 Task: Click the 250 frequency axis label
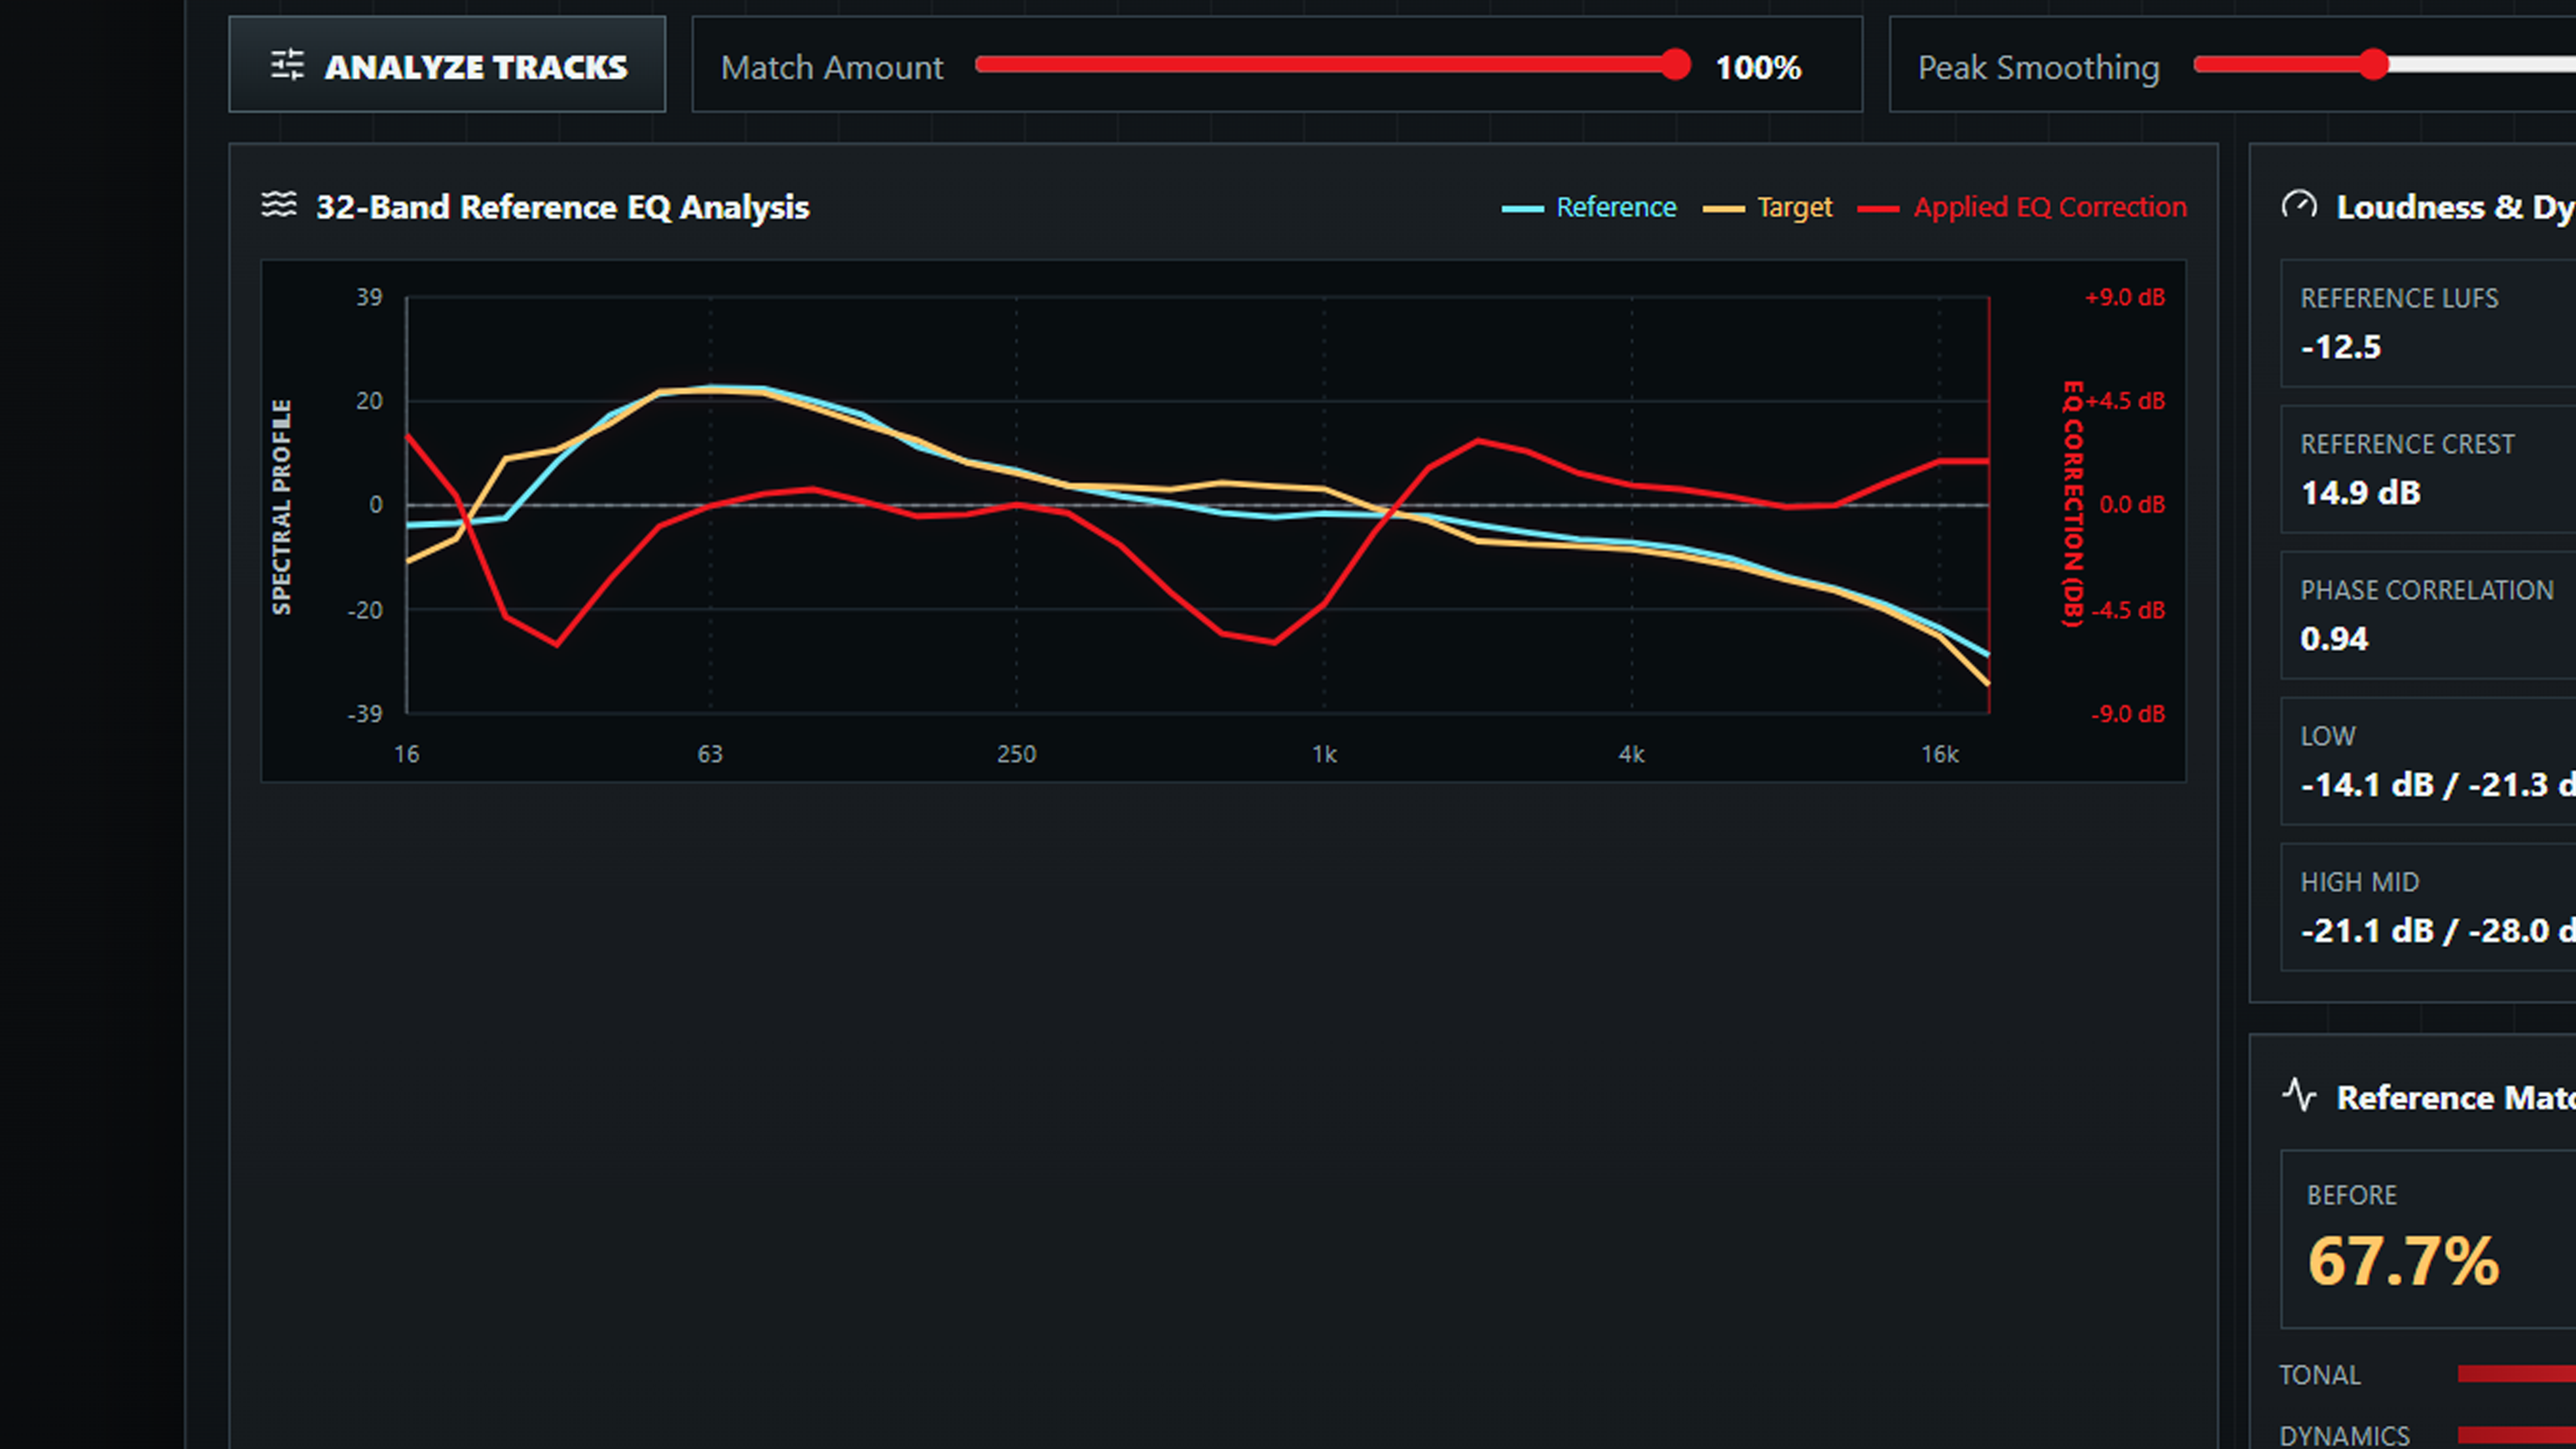pyautogui.click(x=1016, y=754)
